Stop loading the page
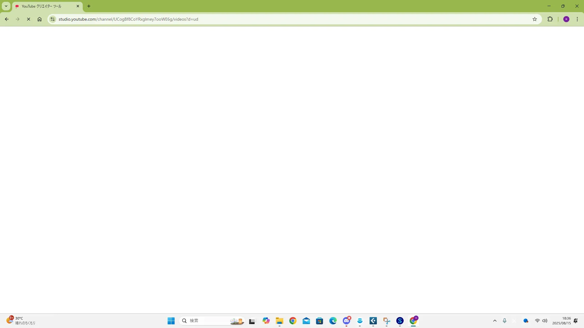Viewport: 584px width, 328px height. [x=29, y=19]
